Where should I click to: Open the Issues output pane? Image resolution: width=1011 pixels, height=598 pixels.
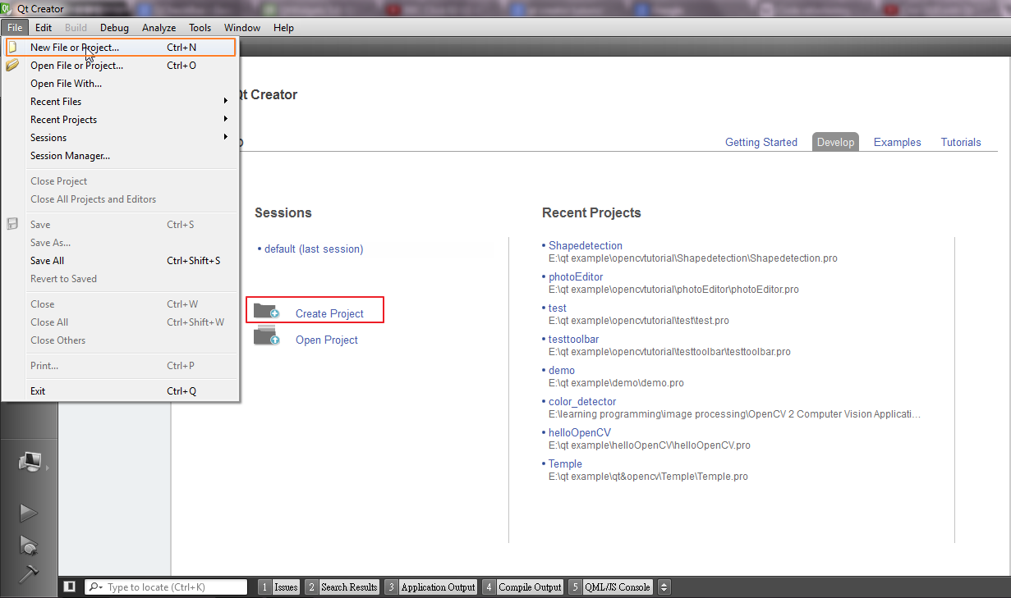pyautogui.click(x=278, y=587)
